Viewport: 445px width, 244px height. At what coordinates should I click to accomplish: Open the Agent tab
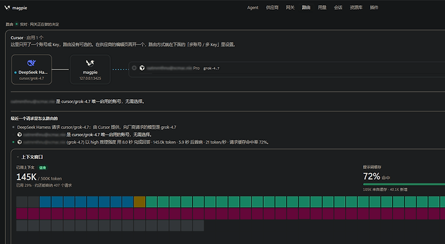click(253, 8)
